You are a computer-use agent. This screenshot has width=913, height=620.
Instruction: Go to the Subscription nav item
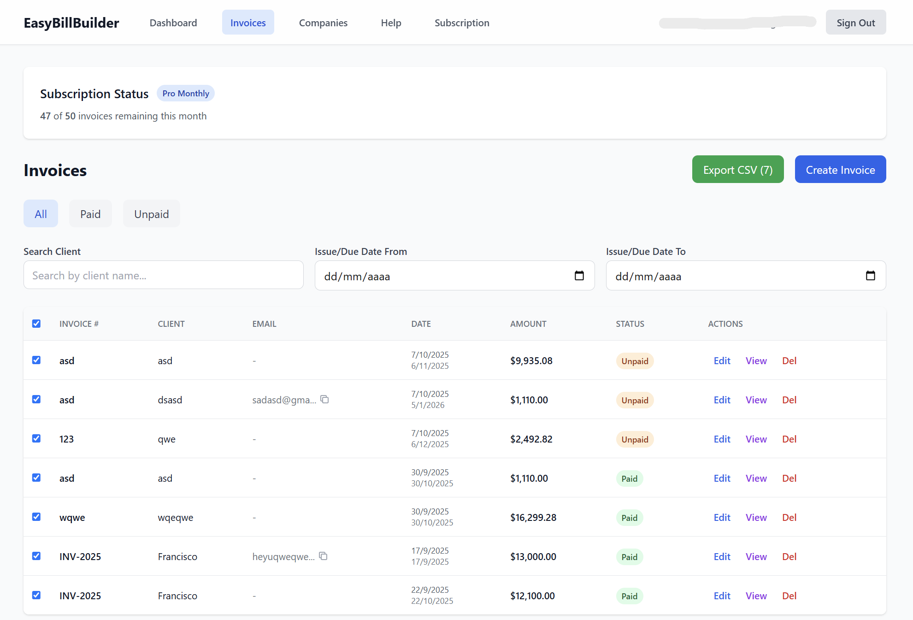click(x=462, y=23)
